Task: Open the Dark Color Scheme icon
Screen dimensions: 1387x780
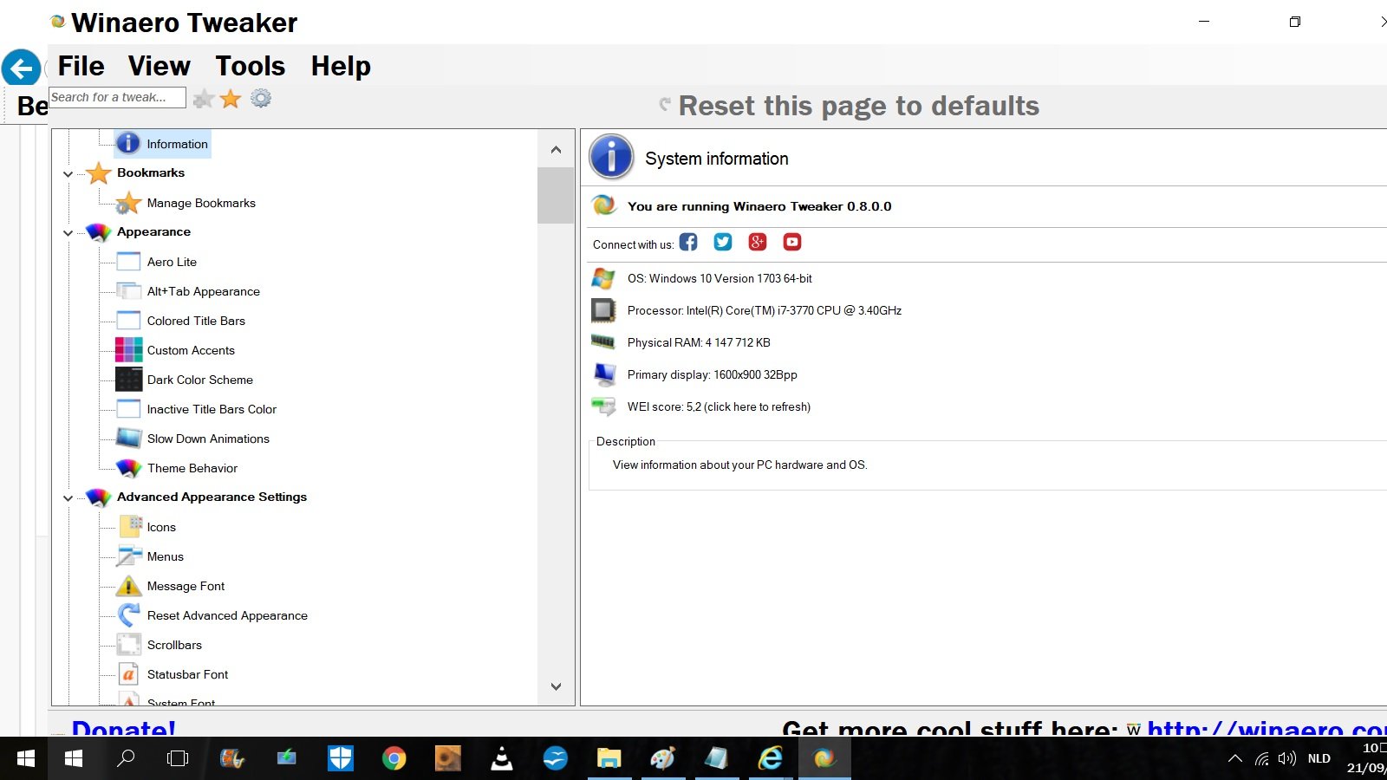Action: tap(128, 380)
